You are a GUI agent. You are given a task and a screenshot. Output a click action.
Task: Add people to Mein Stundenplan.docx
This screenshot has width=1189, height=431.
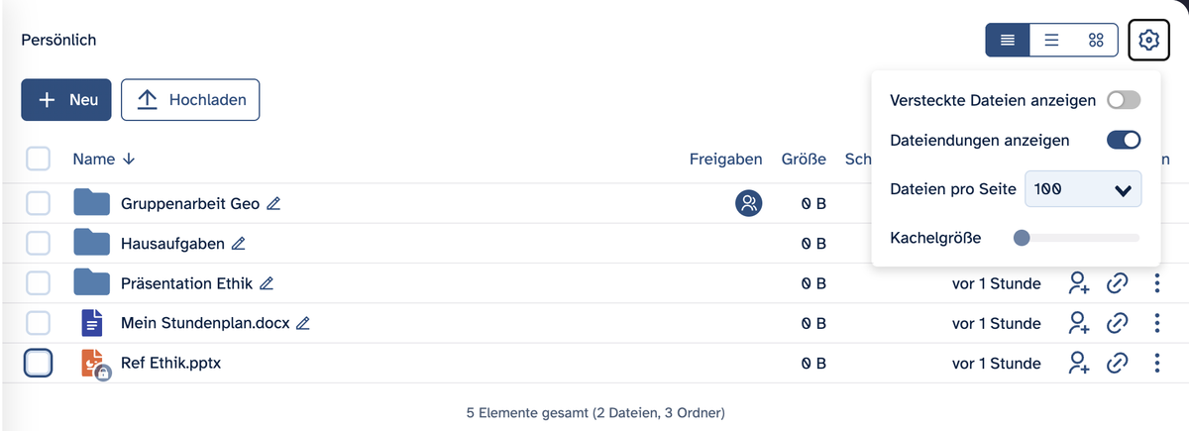(1079, 323)
